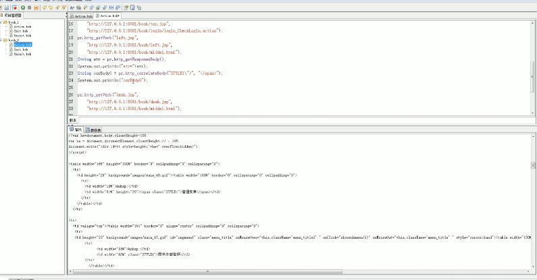Collapse the book_1 tree node
The image size is (537, 280).
tap(2, 22)
